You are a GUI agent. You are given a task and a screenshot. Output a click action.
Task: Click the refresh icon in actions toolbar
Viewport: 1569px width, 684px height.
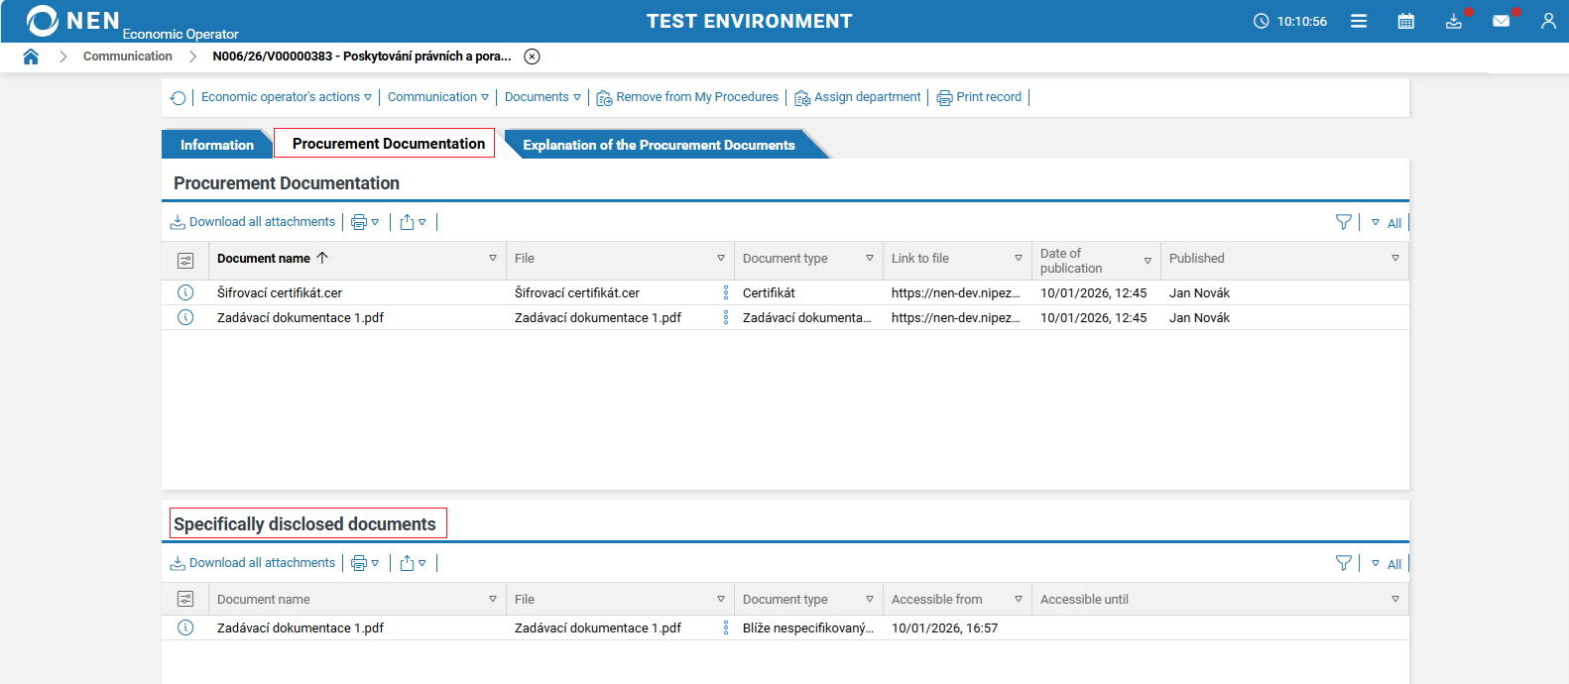click(178, 97)
